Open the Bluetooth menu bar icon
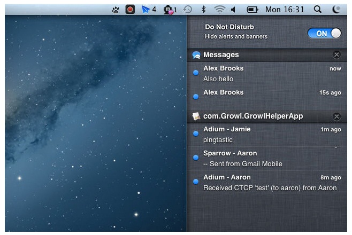The image size is (352, 235). (203, 10)
